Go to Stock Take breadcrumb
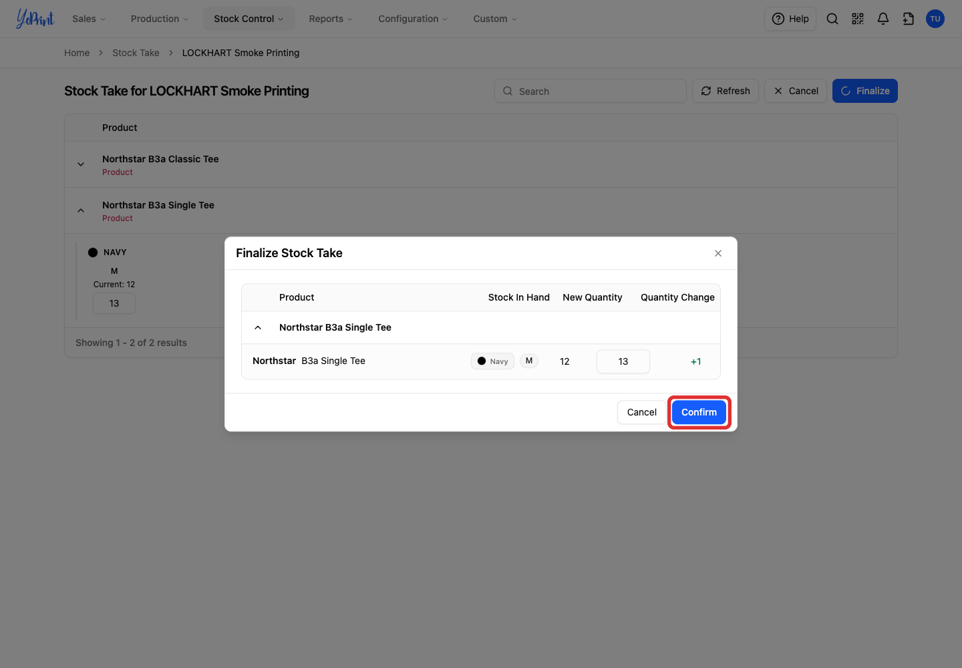Viewport: 962px width, 668px height. (136, 53)
